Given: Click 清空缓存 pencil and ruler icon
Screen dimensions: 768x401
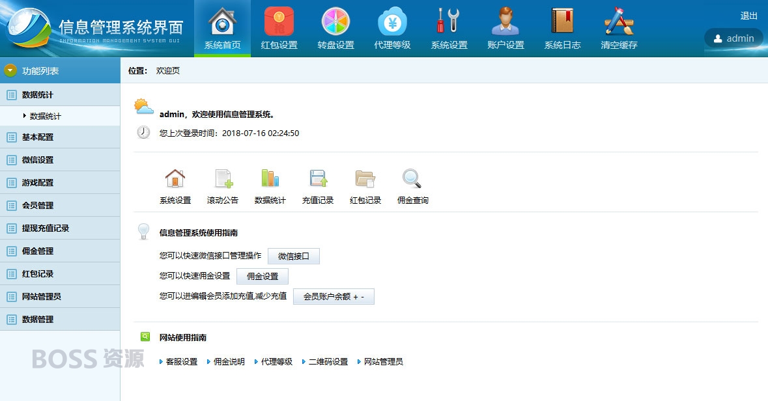Looking at the screenshot, I should (x=619, y=21).
